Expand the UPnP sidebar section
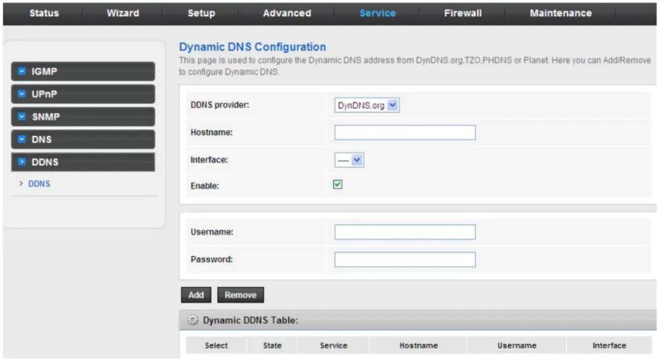Screen dimensions: 658x359 83,94
